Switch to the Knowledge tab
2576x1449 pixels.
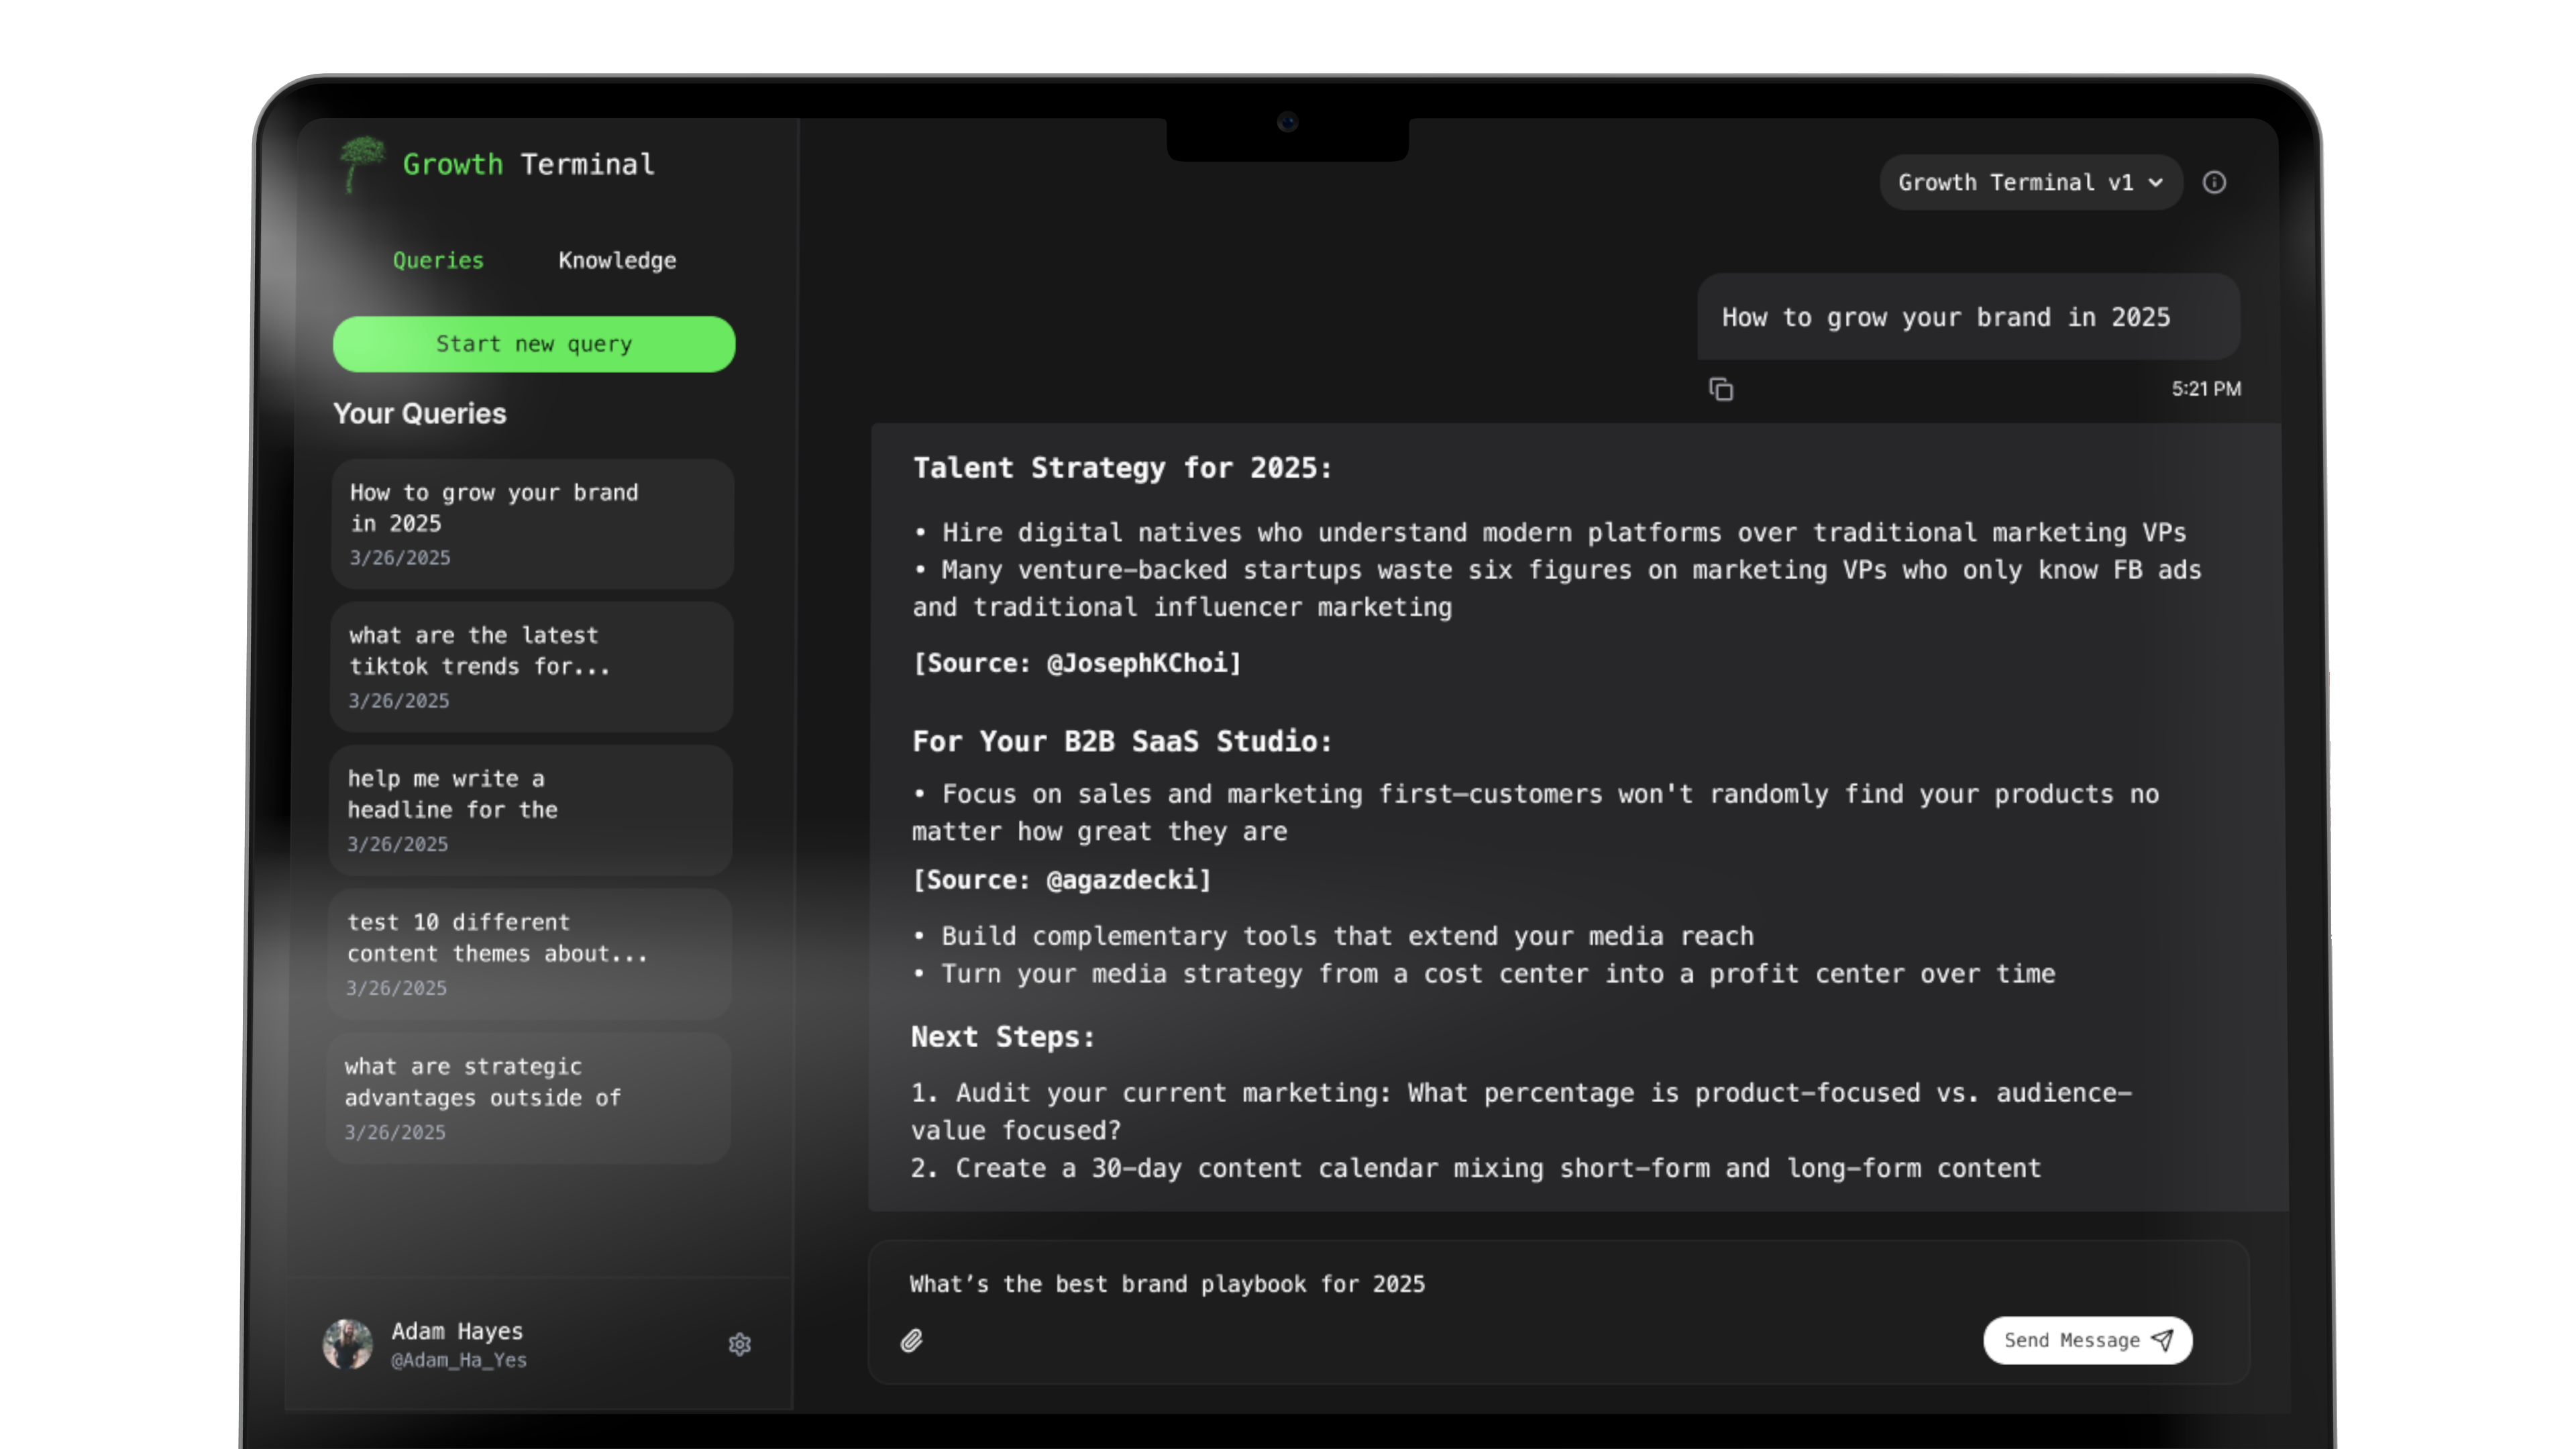click(618, 260)
